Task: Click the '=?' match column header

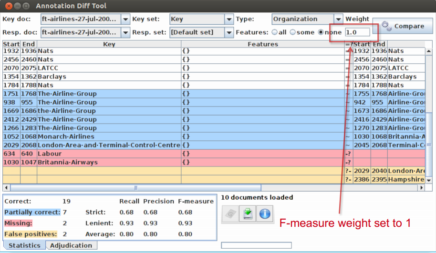Action: (349, 44)
